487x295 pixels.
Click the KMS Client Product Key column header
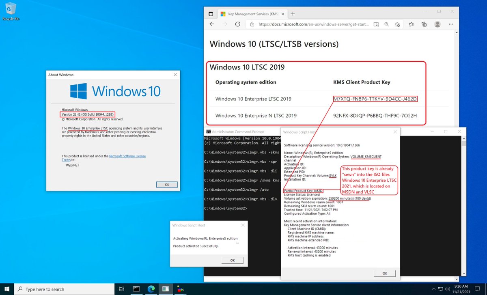(x=362, y=82)
